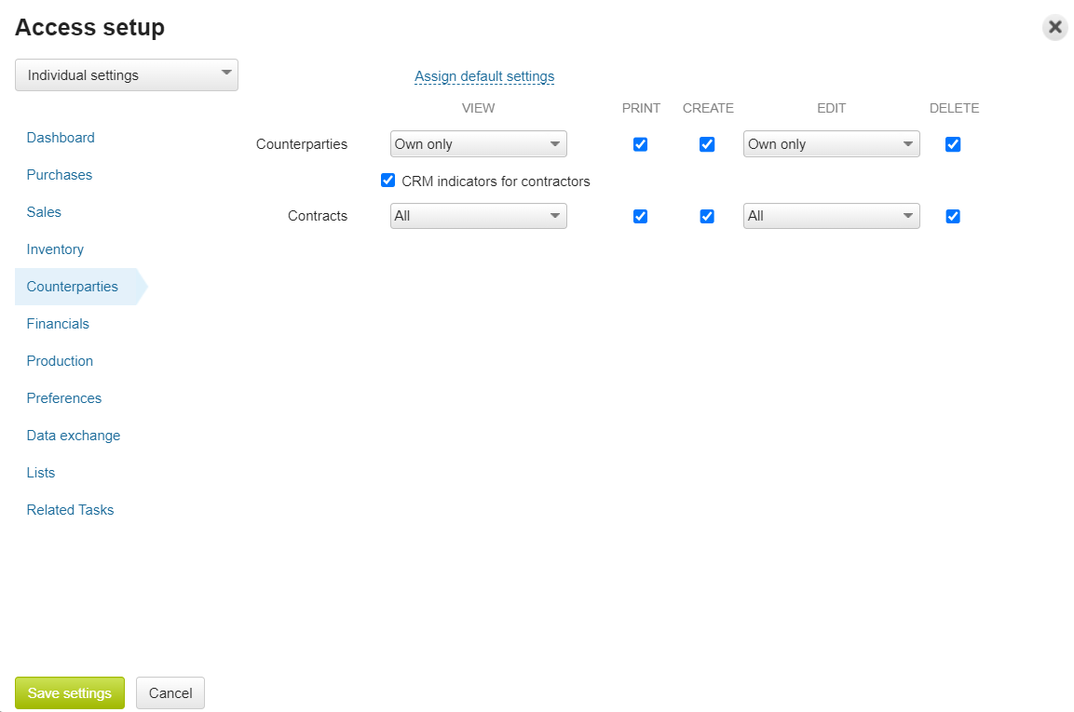Open the Individual settings dropdown
This screenshot has height=712, width=1074.
(x=127, y=75)
